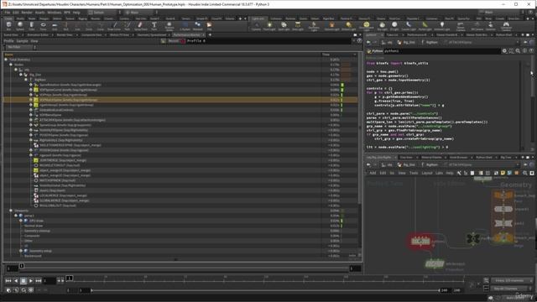Switch to the Geometry Spreadsheet tab
The image size is (537, 302).
[x=152, y=35]
